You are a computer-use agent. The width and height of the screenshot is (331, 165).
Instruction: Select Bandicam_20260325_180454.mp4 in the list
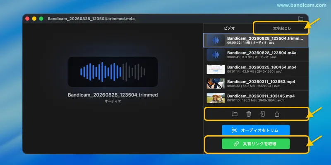click(x=256, y=69)
